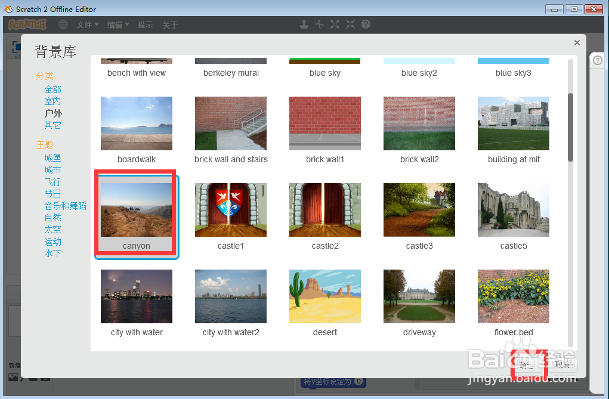Screen dimensions: 609x399
Task: Select the Delete scissors tool
Action: (319, 24)
